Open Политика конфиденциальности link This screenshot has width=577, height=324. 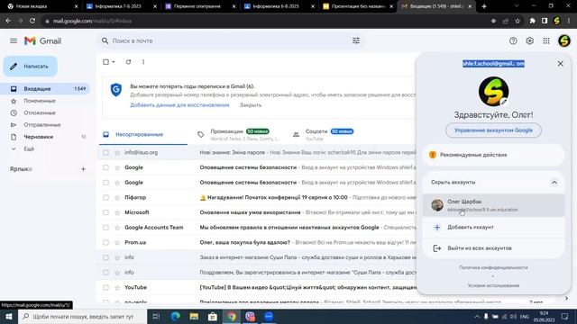pyautogui.click(x=493, y=267)
